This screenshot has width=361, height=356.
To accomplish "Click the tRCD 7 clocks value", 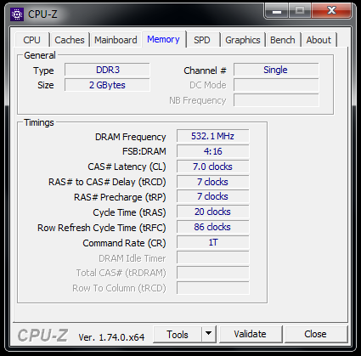I will tap(213, 182).
